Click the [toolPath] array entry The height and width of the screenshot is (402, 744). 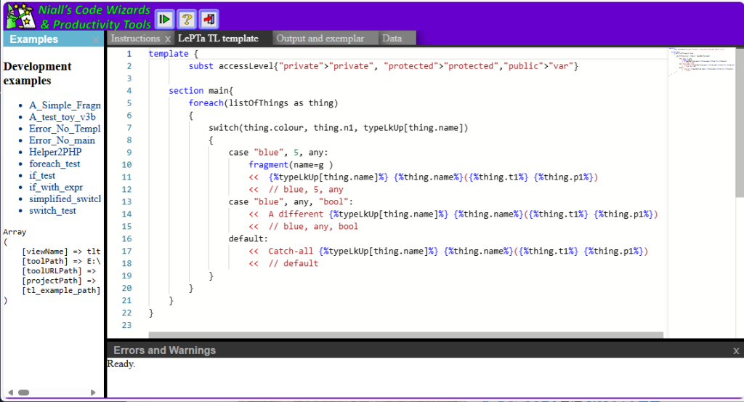coord(61,262)
